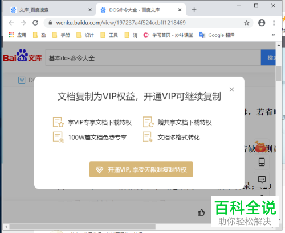The height and width of the screenshot is (233, 285).
Task: Open the 设计 bookmark folder
Action: pos(85,35)
